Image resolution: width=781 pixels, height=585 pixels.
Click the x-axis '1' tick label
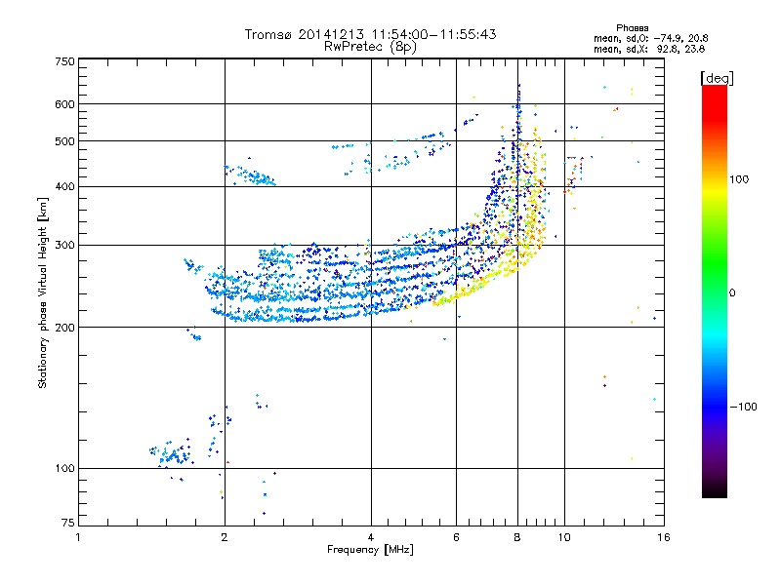click(78, 537)
